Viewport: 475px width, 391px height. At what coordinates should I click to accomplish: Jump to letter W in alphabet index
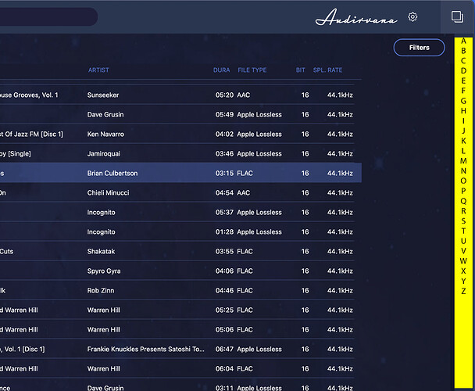pos(463,261)
